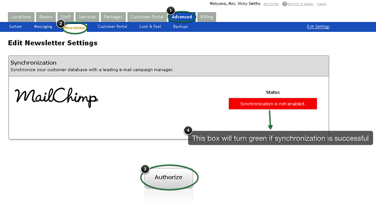The image size is (376, 206).
Task: Switch to the Rooms tab
Action: pyautogui.click(x=46, y=17)
